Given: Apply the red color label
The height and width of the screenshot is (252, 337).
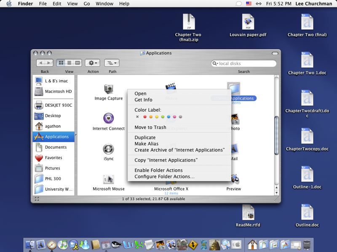Looking at the screenshot, I should [145, 117].
